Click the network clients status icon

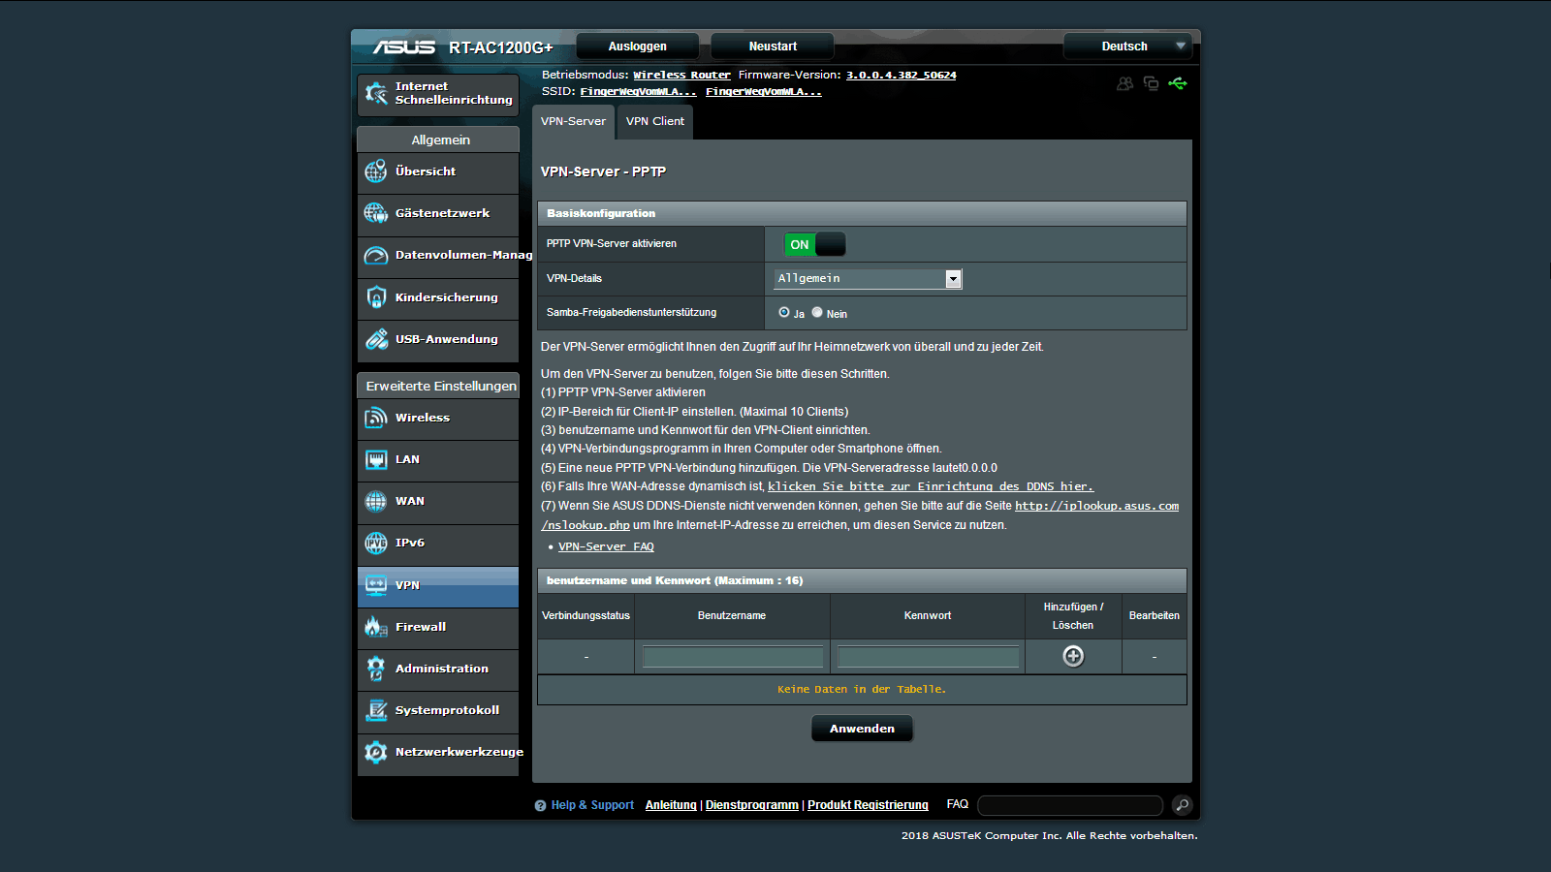1151,83
